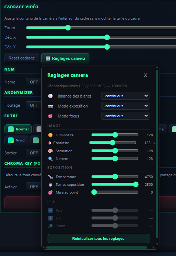
Task: Close the Reglages camera panel with X
Action: pyautogui.click(x=145, y=75)
